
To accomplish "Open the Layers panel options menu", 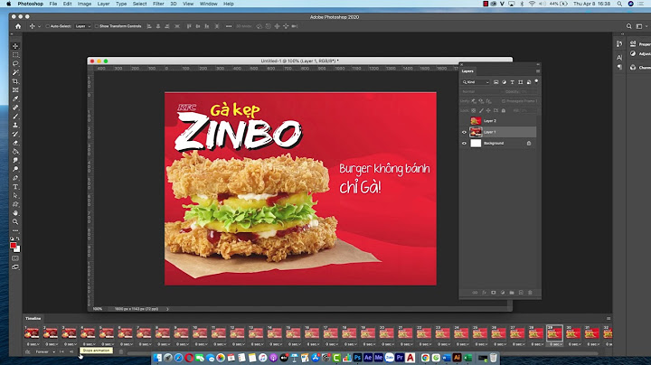I will [538, 71].
